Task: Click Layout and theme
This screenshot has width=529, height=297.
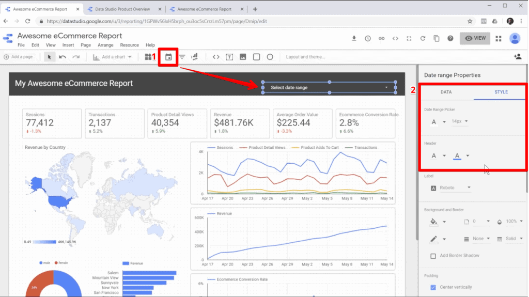Action: tap(306, 57)
